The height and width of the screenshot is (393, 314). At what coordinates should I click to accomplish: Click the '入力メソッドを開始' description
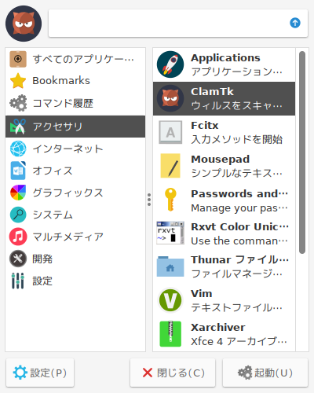click(x=237, y=139)
